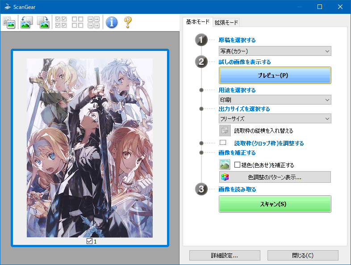This screenshot has height=265, width=351.
Task: Click the 閉じる(C) button
Action: pos(303,255)
